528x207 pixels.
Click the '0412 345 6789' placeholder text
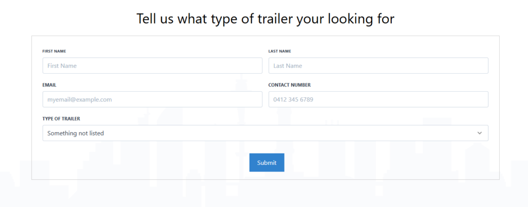click(x=293, y=99)
